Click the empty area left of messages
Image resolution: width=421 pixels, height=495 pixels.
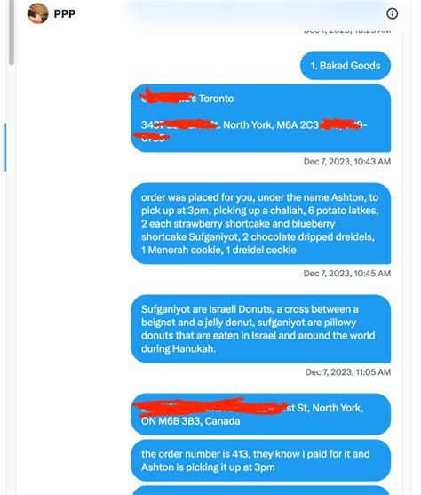coord(73,252)
